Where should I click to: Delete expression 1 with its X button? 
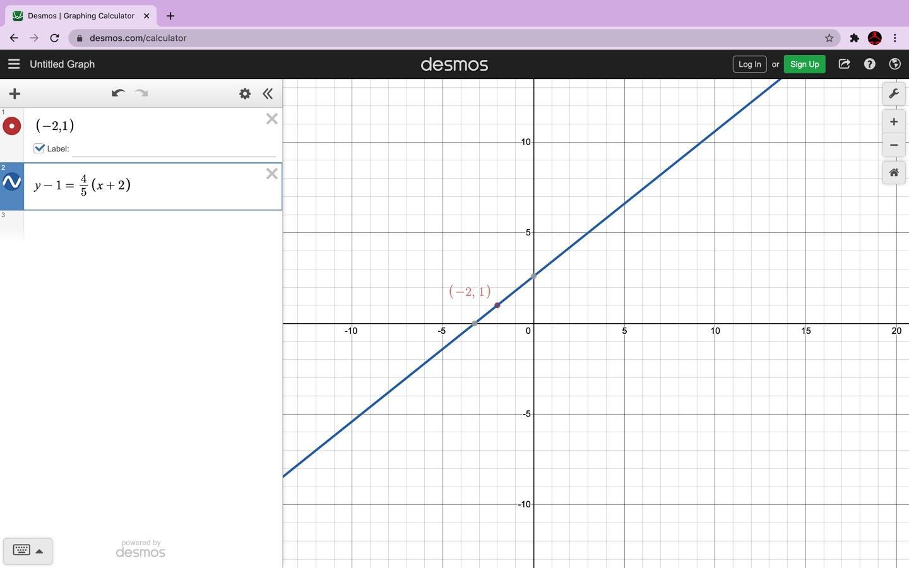pos(272,119)
